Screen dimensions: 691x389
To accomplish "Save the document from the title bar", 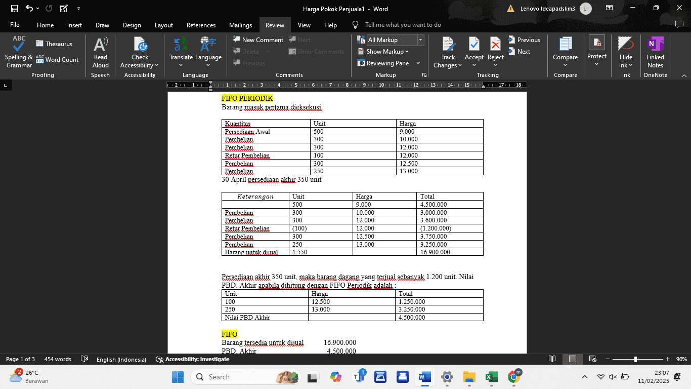I will point(14,9).
